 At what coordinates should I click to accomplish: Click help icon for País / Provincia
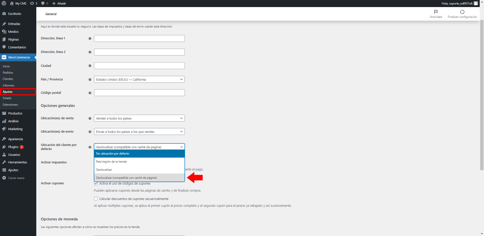pyautogui.click(x=90, y=79)
